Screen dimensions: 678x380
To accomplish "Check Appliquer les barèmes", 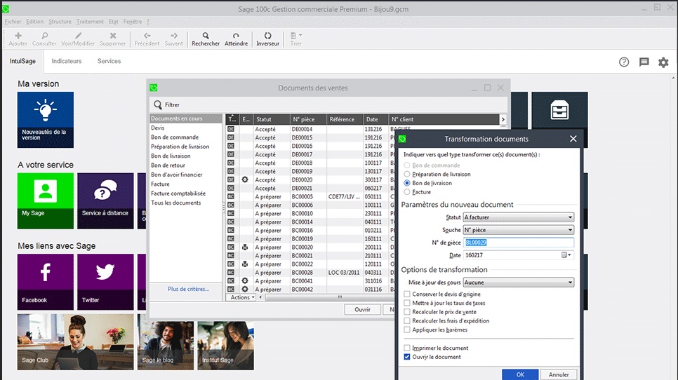I will pos(407,330).
